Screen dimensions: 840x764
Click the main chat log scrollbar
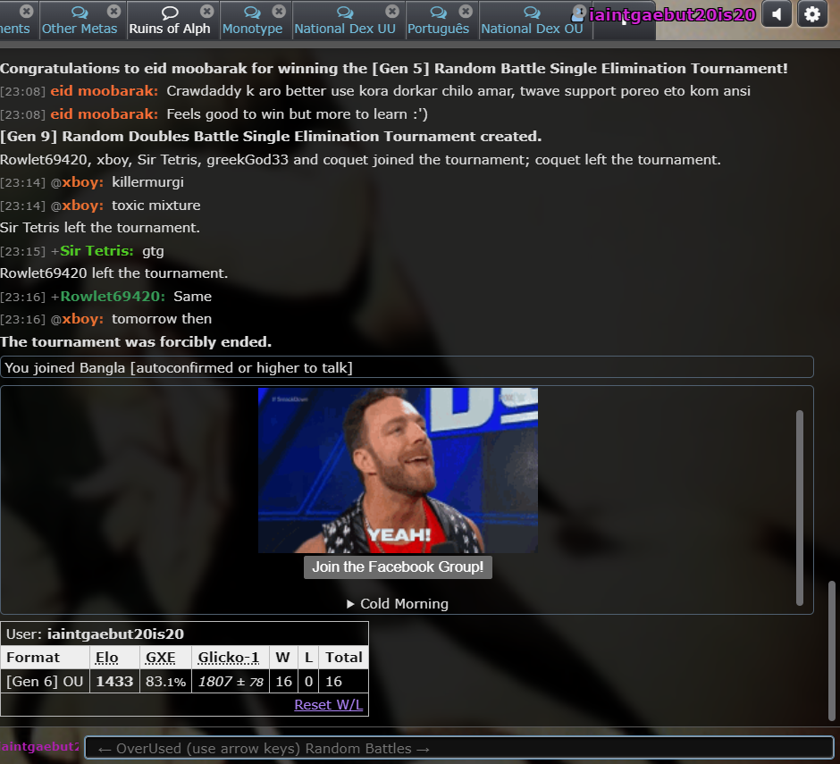click(831, 651)
